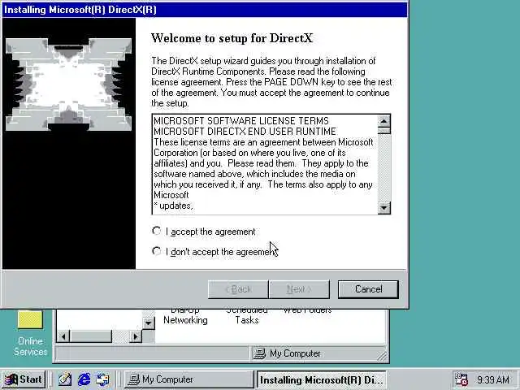
Task: Launch Internet Explorer from Quick Launch
Action: [84, 379]
